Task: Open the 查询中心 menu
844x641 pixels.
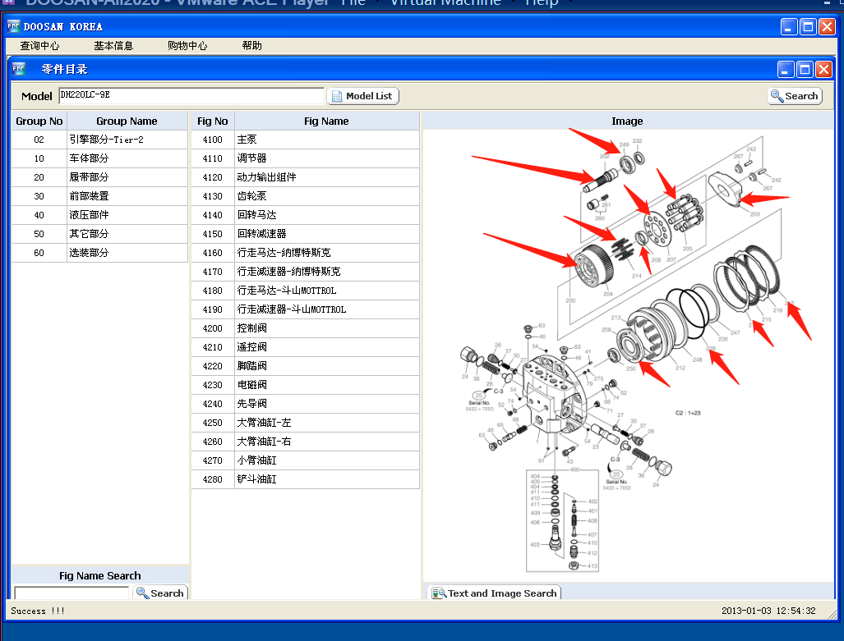Action: [x=39, y=46]
